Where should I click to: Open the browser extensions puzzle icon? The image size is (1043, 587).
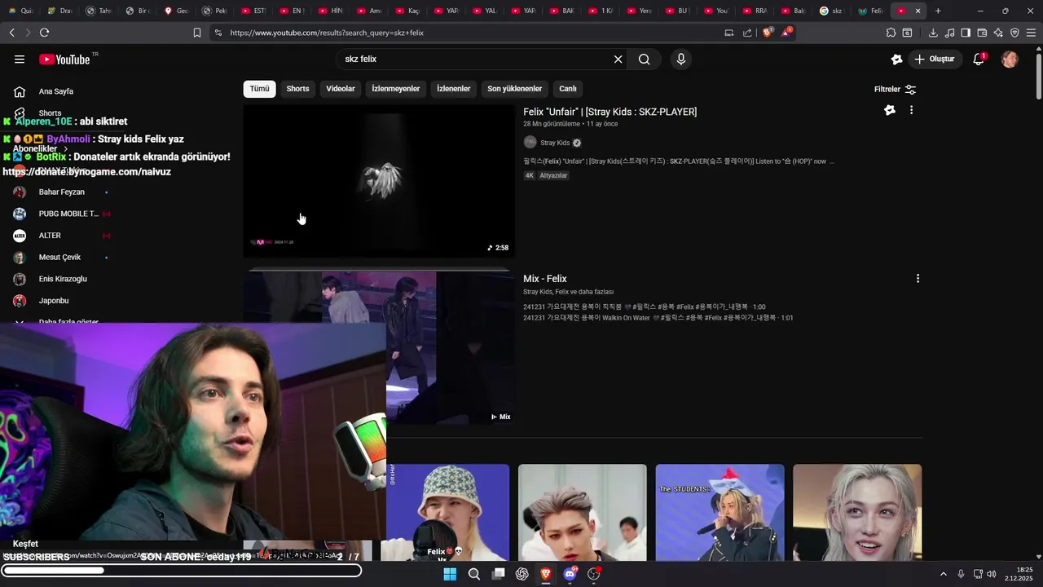tap(891, 33)
